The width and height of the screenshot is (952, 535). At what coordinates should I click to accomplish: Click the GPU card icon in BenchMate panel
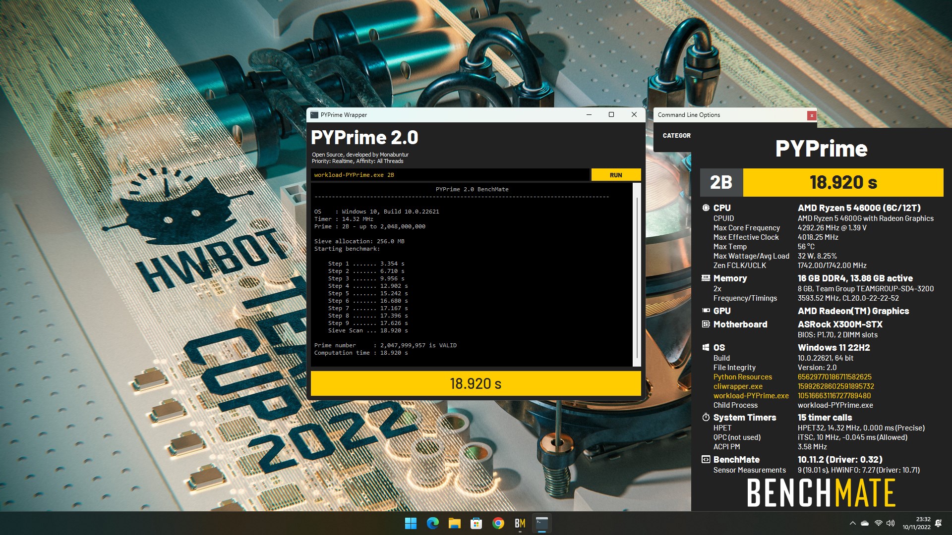(706, 311)
